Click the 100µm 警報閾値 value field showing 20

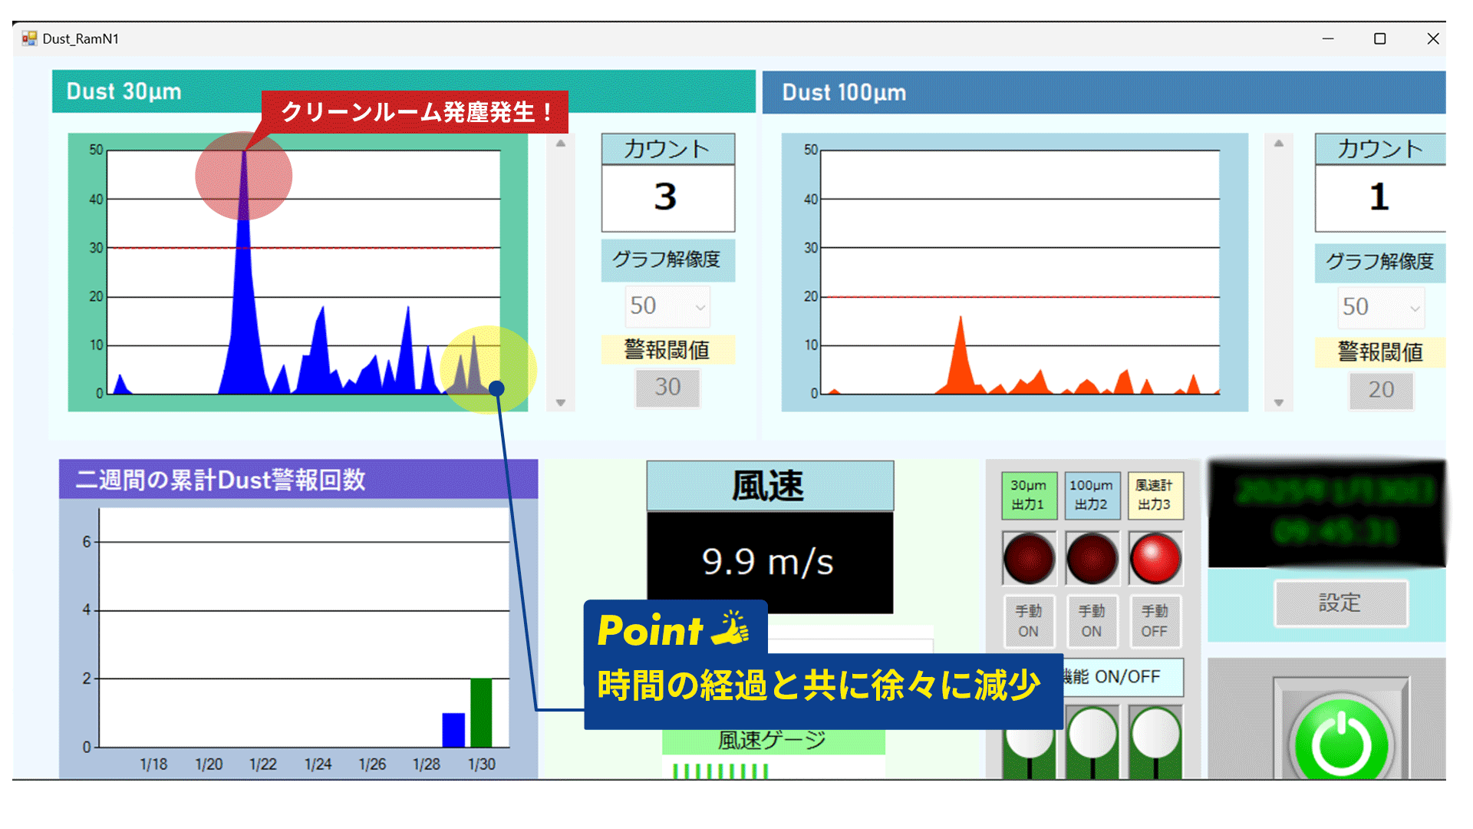(1381, 389)
